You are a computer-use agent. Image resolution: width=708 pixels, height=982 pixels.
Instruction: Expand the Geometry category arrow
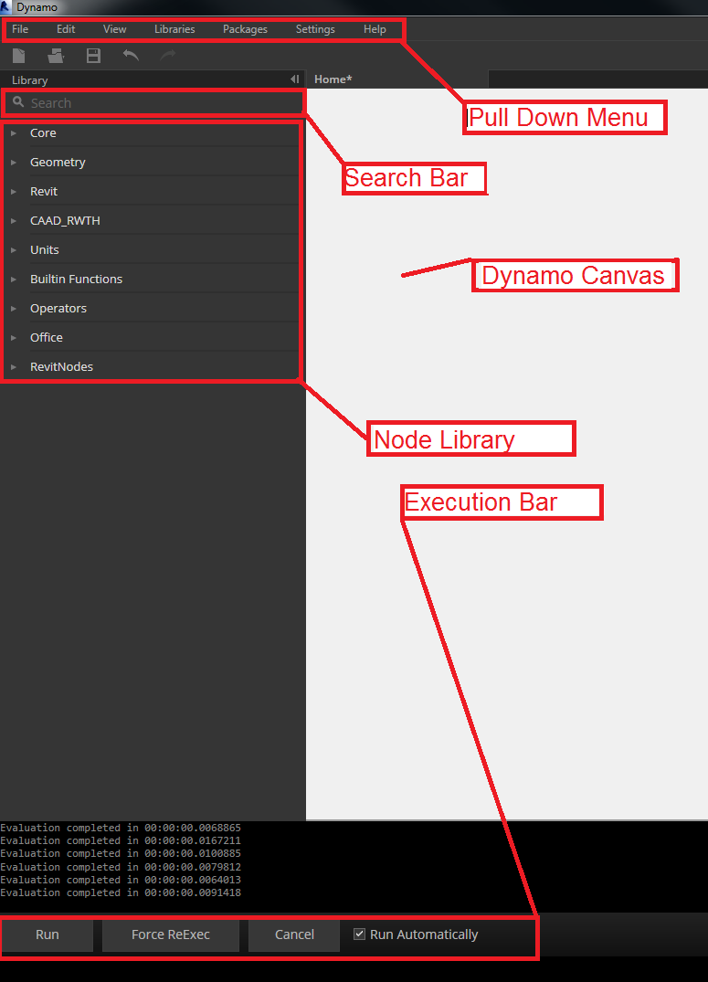(13, 163)
